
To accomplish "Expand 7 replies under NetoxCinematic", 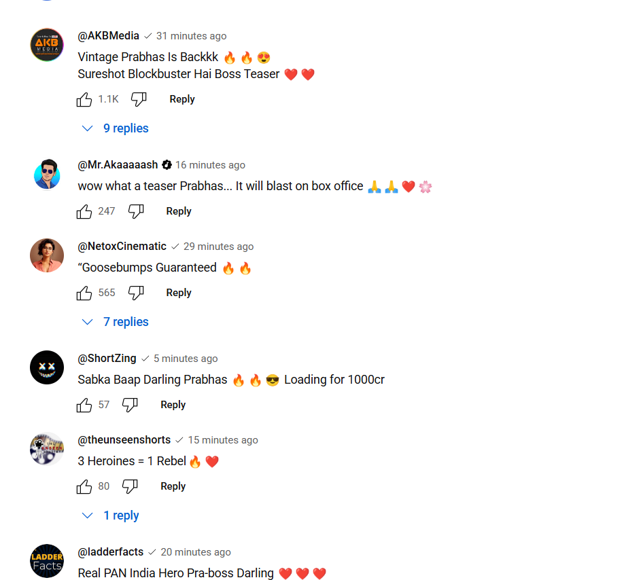I will (x=116, y=322).
